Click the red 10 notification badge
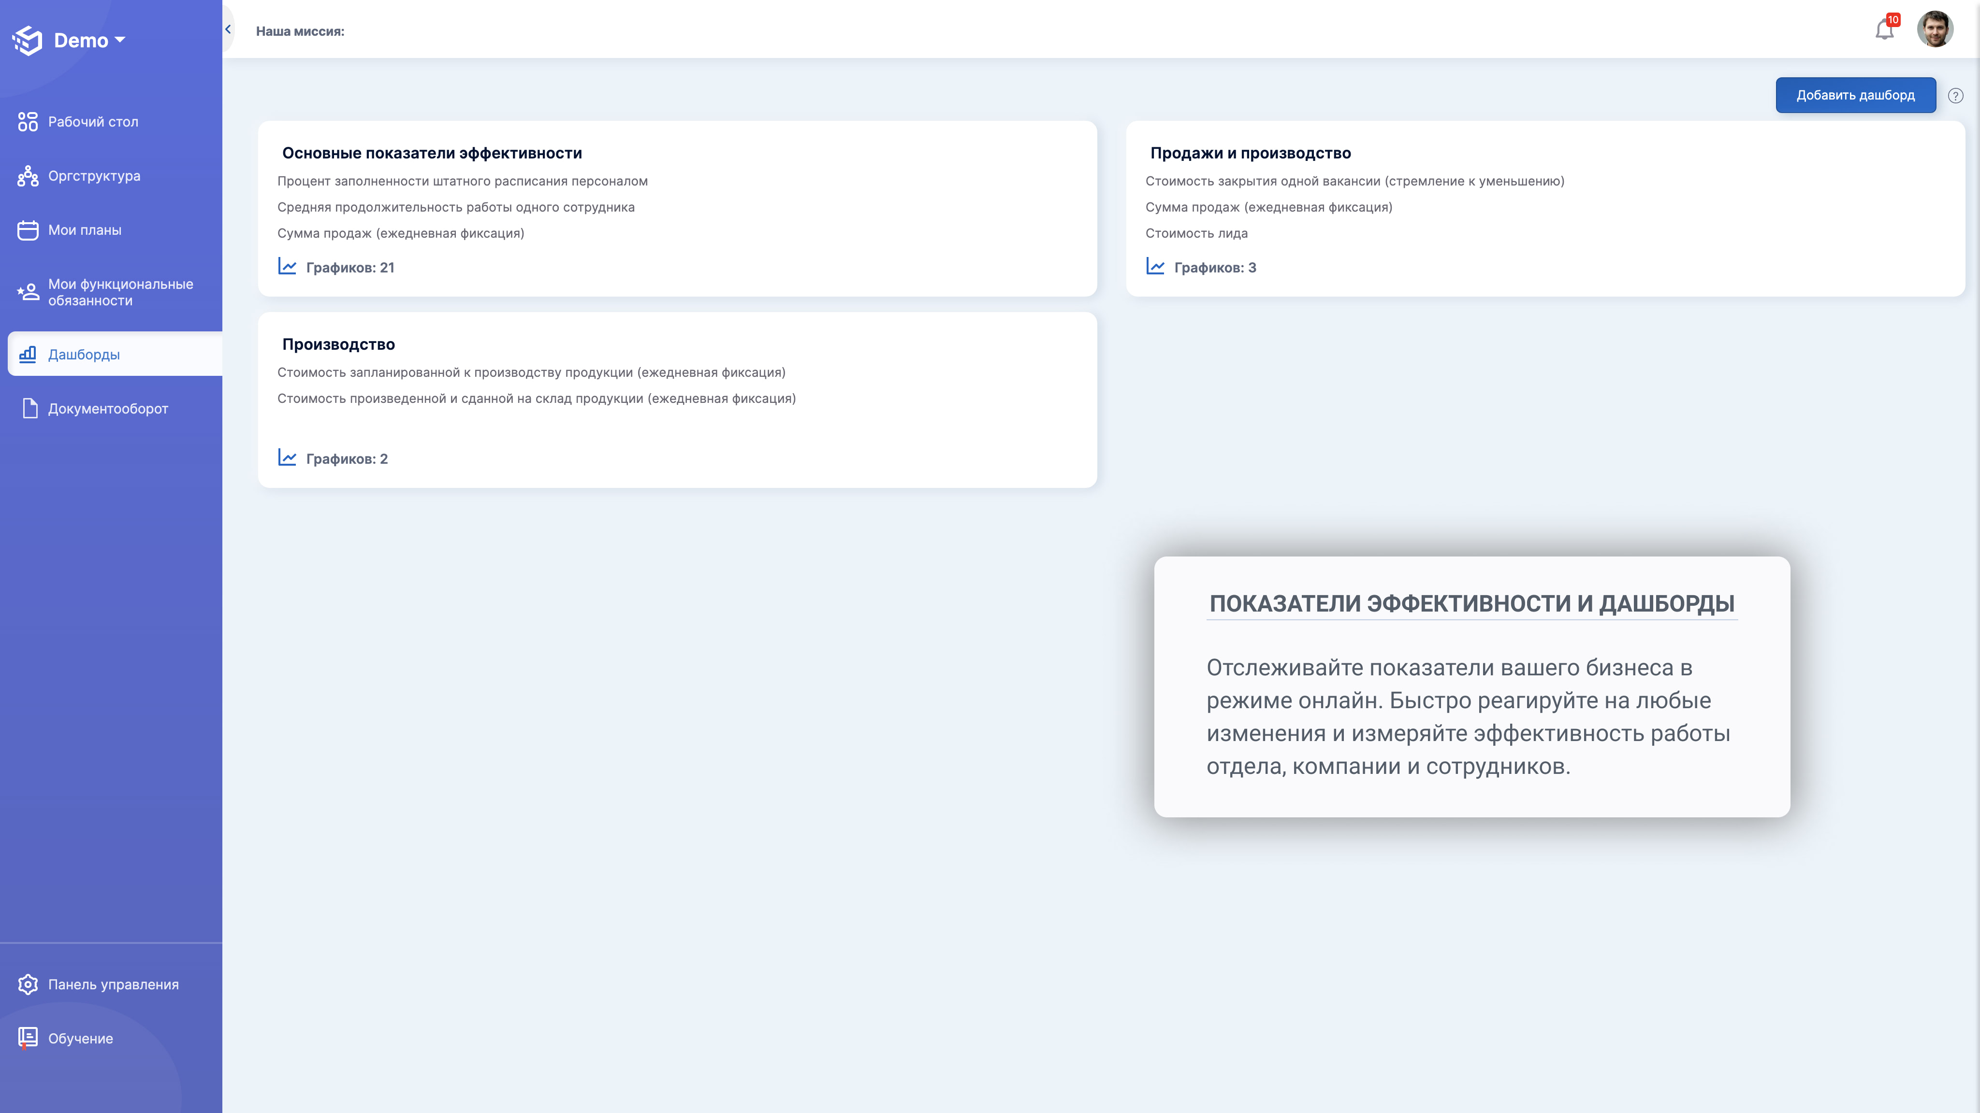The image size is (1980, 1113). tap(1893, 20)
